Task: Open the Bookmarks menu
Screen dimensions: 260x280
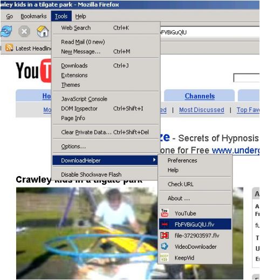Action: 33,16
